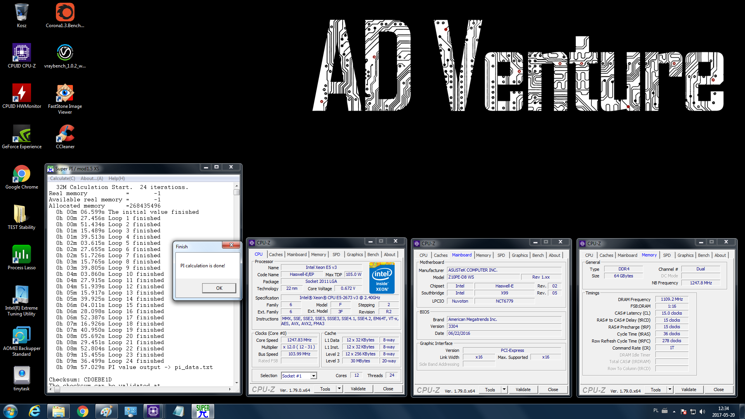
Task: Click the Z10PE-D8 WS model field
Action: click(483, 277)
